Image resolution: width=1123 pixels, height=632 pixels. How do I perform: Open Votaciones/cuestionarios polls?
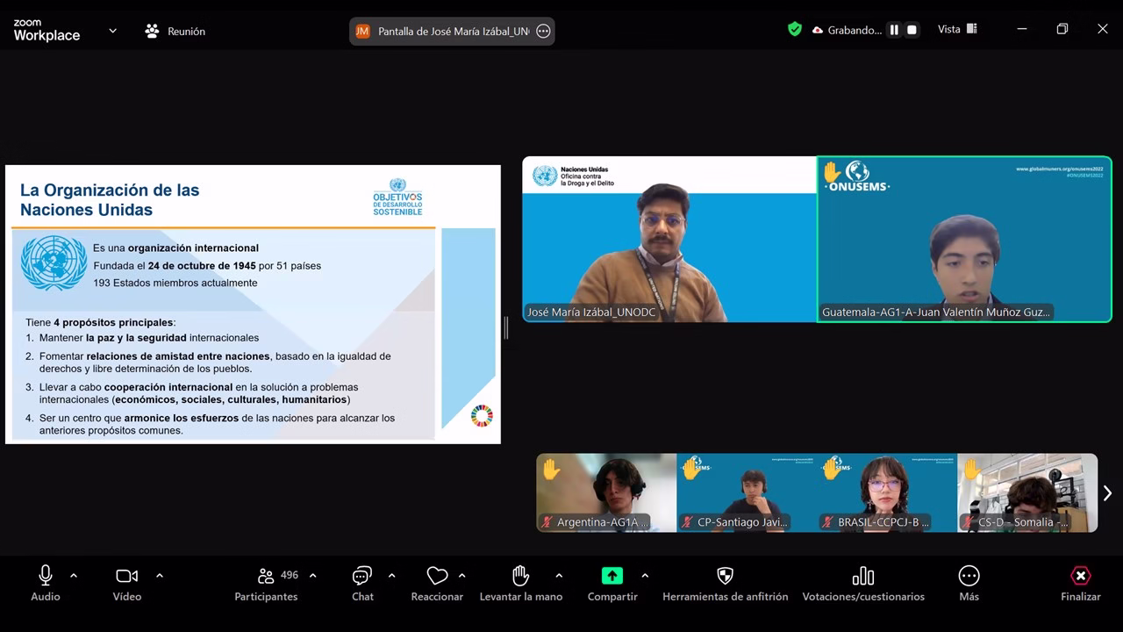pyautogui.click(x=862, y=577)
